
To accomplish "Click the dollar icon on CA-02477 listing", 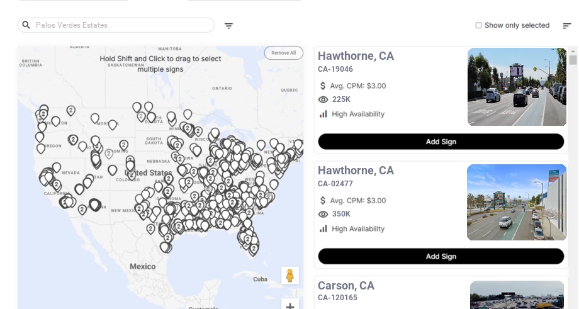I will click(323, 200).
